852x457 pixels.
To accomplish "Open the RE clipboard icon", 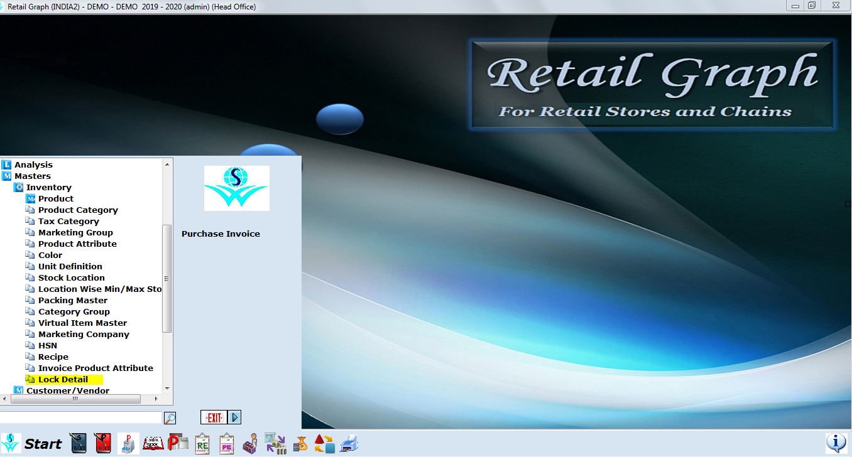I will coord(202,443).
